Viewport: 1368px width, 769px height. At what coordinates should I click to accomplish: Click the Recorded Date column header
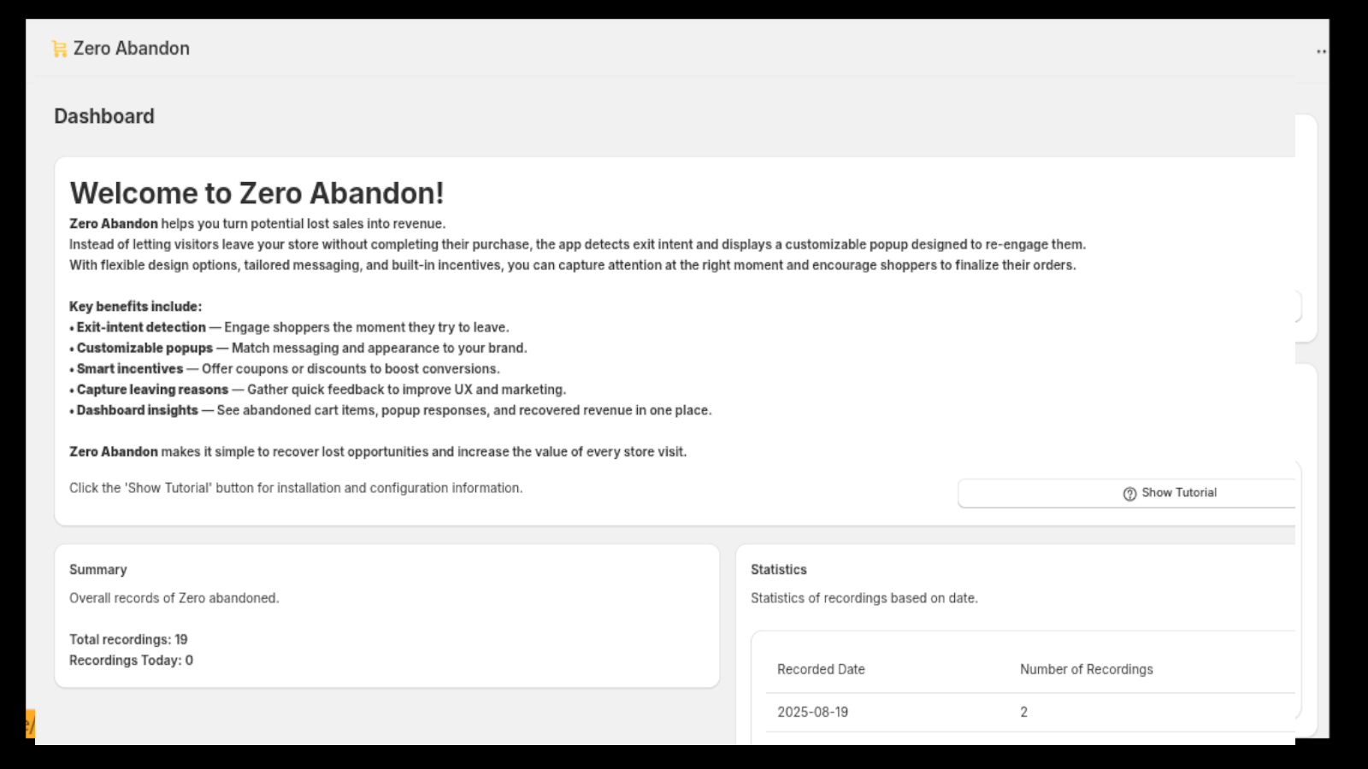coord(821,669)
